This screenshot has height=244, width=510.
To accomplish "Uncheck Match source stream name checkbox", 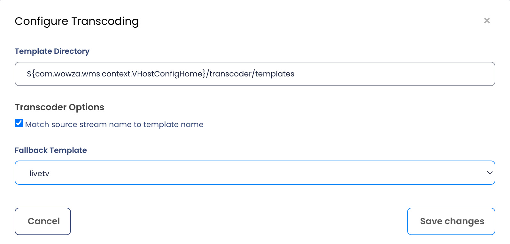I will click(x=19, y=123).
